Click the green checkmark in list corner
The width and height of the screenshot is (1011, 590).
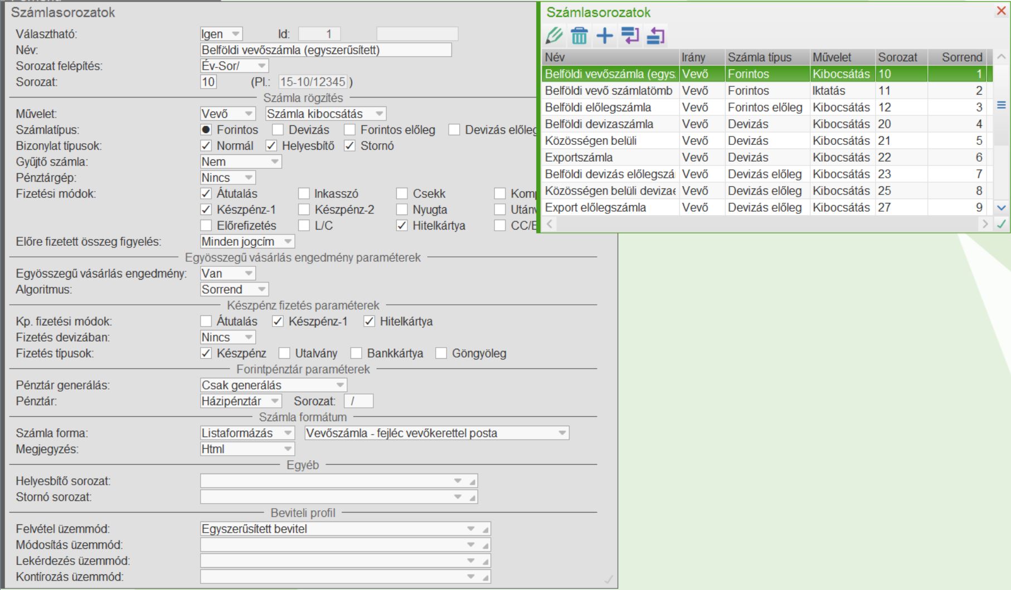point(1001,224)
